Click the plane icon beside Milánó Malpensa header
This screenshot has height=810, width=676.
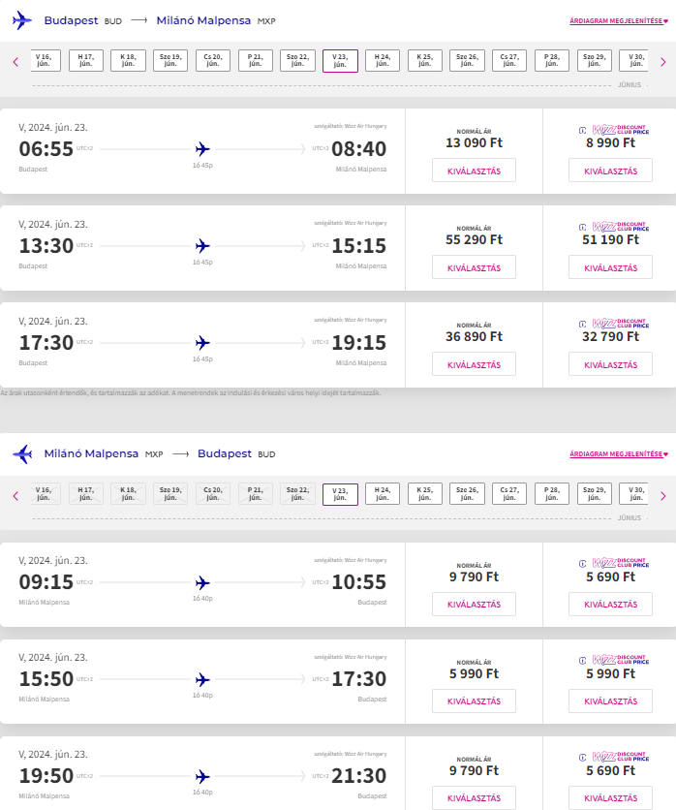(x=22, y=453)
